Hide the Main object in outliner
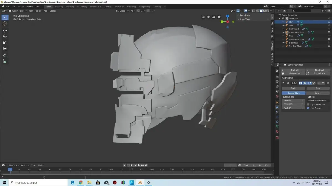The height and width of the screenshot is (186, 332). [329, 36]
